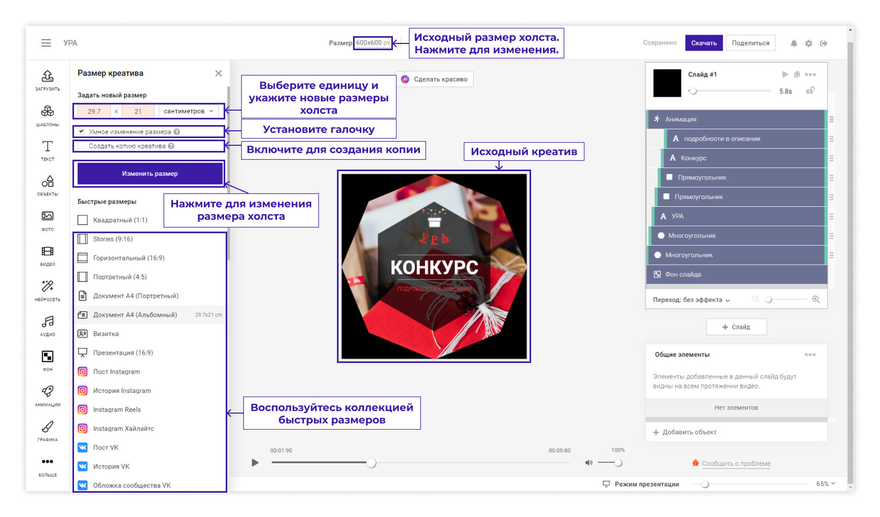Open the hamburger main menu

(46, 43)
